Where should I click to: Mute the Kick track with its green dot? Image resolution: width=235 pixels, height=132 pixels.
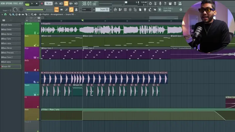click(38, 82)
